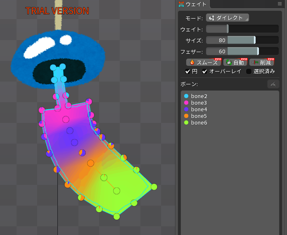Click the bone bind icon beside ボーン
The image size is (287, 235).
[273, 84]
